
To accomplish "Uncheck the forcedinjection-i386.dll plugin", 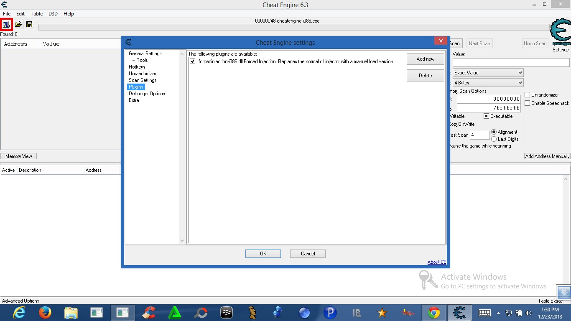I will point(192,61).
